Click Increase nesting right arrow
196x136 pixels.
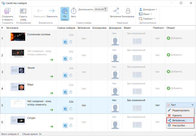[x=52, y=11]
